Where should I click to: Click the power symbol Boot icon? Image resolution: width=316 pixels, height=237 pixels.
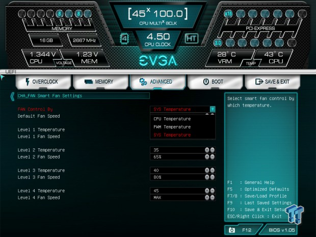click(x=206, y=82)
